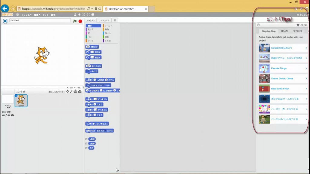Open the 編集 dropdown menu
The image size is (310, 174).
coord(37,15)
